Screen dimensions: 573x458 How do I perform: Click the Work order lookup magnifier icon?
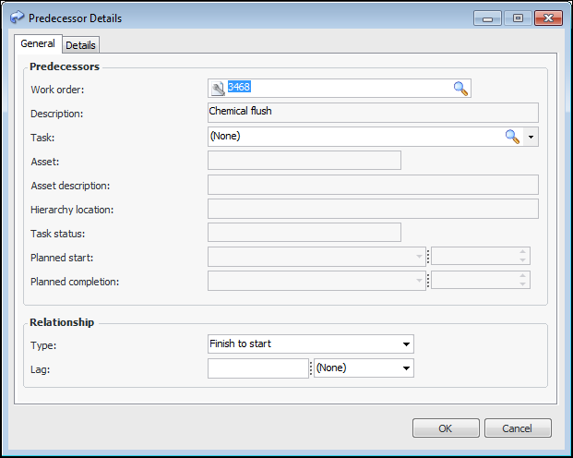point(460,89)
